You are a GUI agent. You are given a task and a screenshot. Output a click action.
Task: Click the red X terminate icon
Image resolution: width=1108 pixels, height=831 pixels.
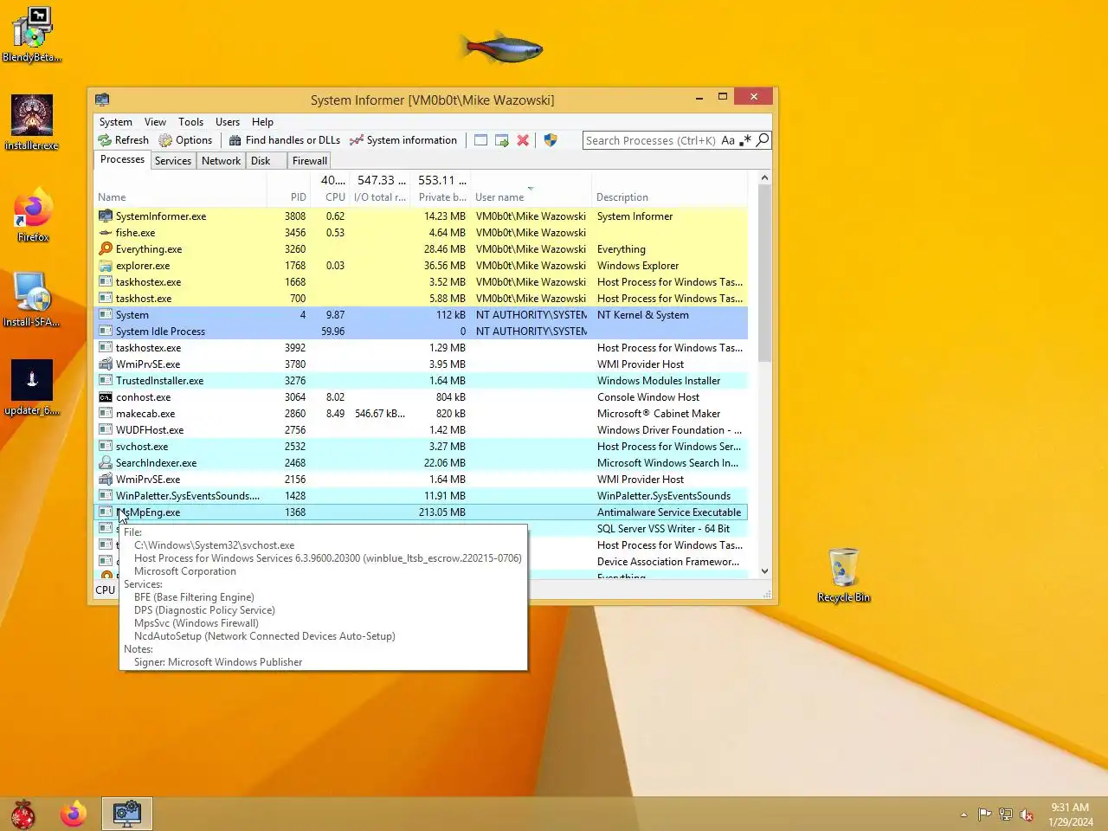(x=523, y=140)
